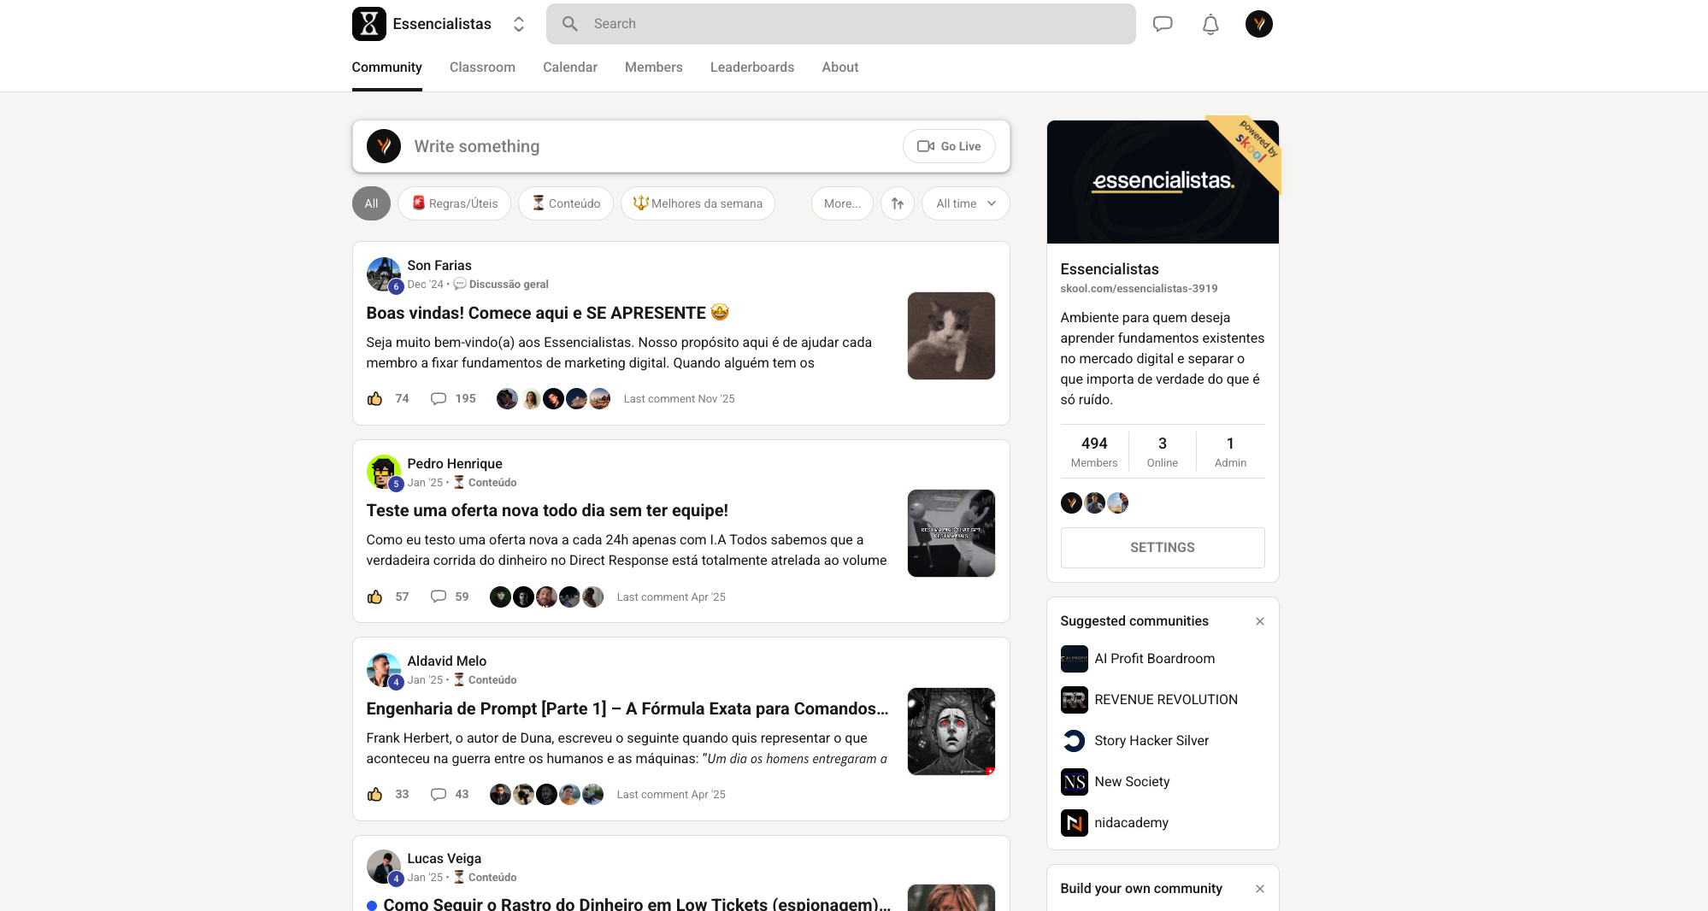Open community SETTINGS button
1708x911 pixels.
pos(1163,548)
